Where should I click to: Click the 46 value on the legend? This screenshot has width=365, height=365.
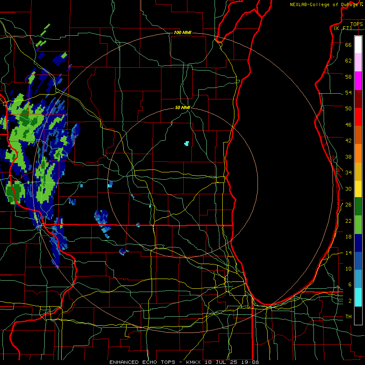[x=348, y=125]
